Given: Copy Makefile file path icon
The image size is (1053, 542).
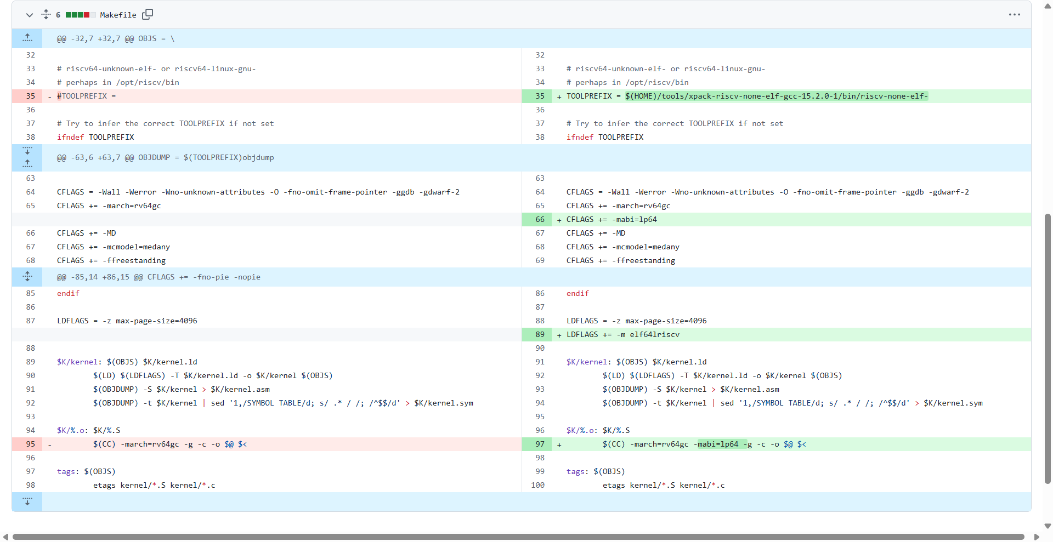Looking at the screenshot, I should pos(148,14).
